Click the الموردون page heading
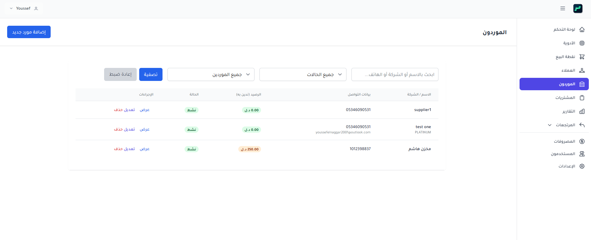The image size is (591, 240). point(495,32)
